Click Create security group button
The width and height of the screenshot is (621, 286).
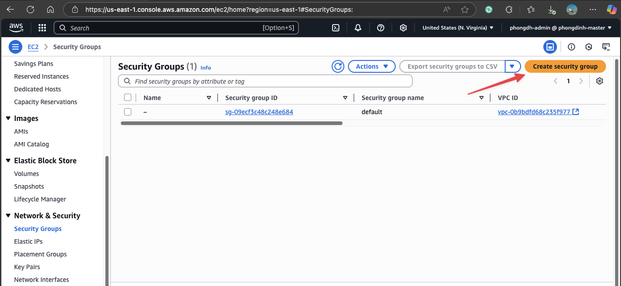pos(565,66)
